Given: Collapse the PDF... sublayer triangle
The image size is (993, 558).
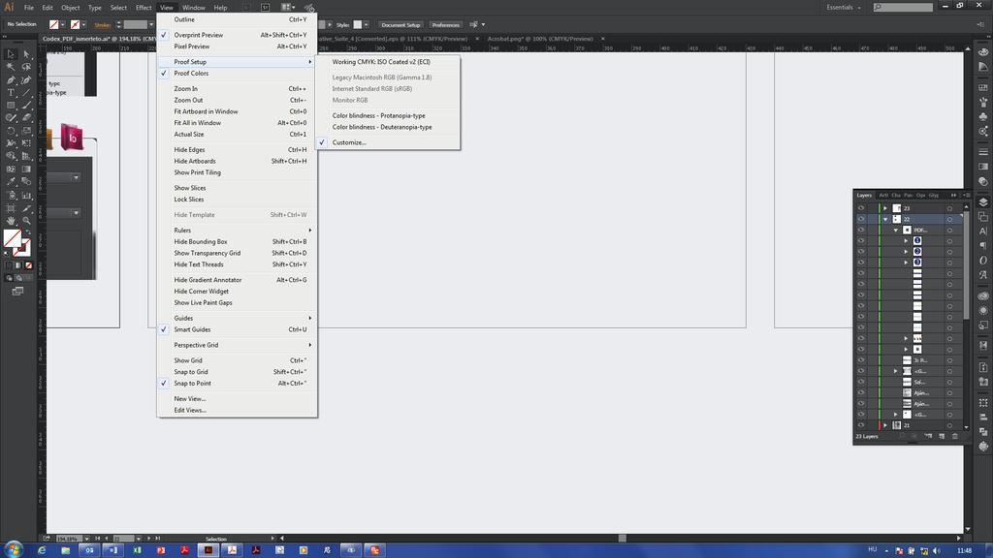Looking at the screenshot, I should tap(895, 231).
